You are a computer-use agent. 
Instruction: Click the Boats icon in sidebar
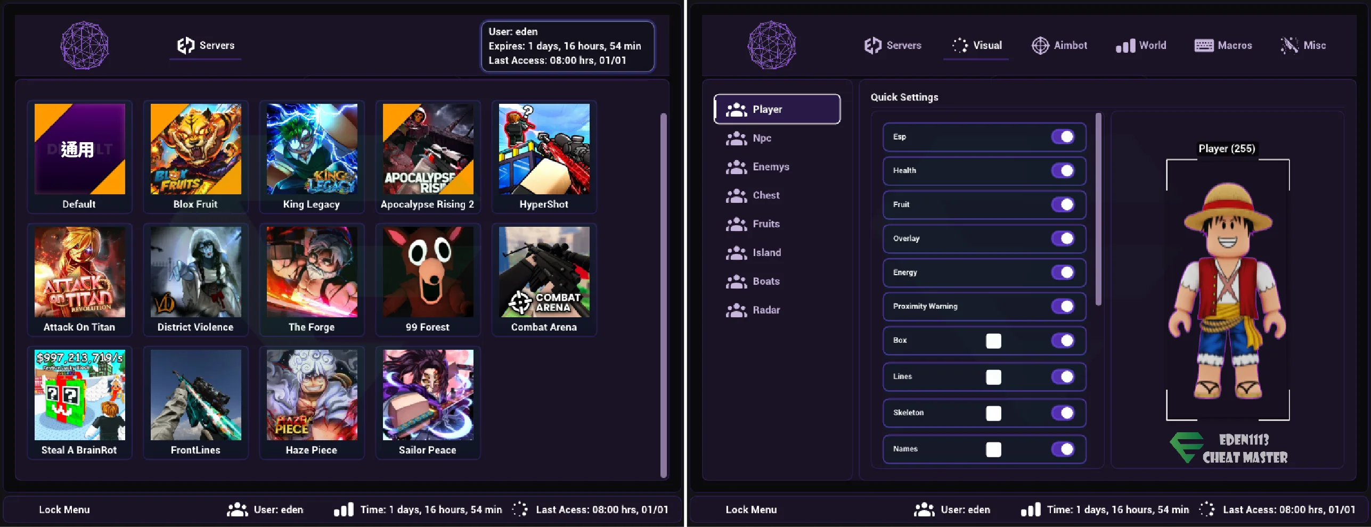click(736, 282)
